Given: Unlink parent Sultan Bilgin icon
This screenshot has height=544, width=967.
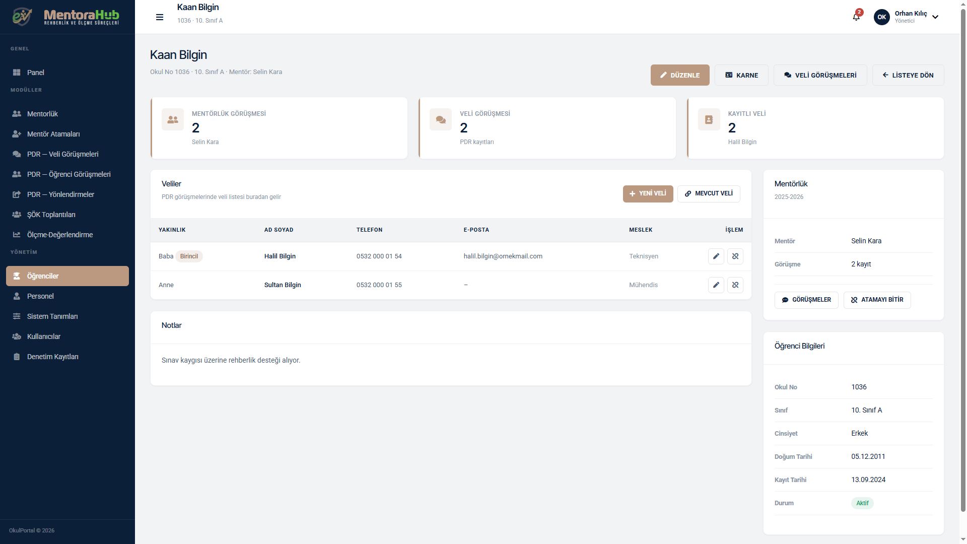Looking at the screenshot, I should [x=735, y=285].
